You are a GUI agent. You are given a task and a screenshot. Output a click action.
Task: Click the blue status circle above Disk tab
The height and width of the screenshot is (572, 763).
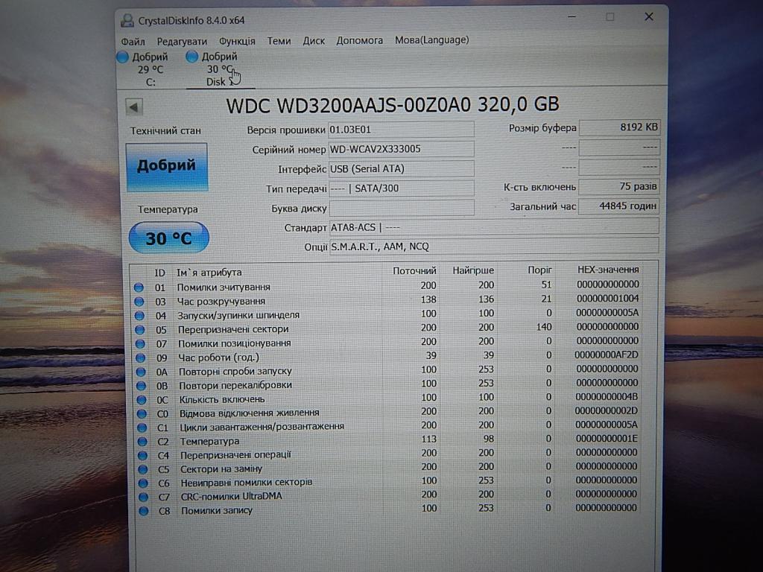pyautogui.click(x=192, y=57)
